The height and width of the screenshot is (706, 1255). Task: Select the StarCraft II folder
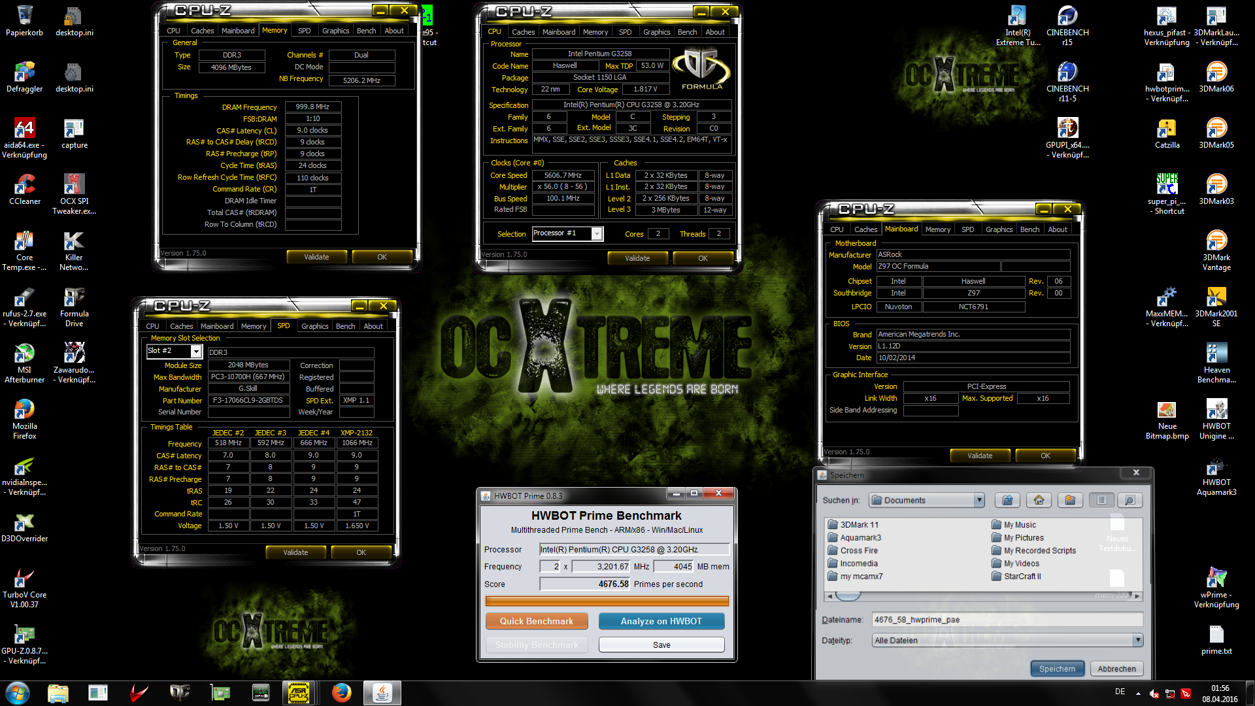1016,577
